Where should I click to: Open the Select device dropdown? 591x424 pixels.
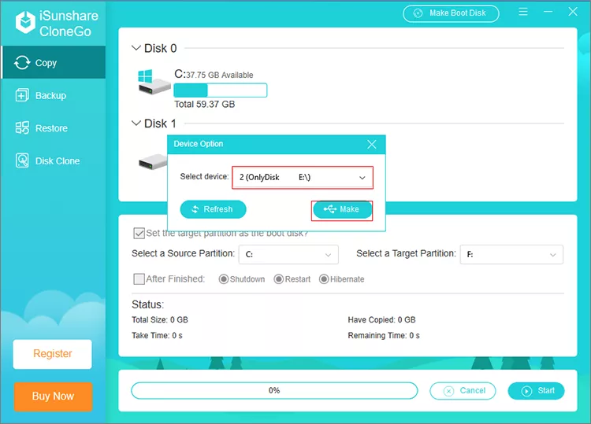click(303, 178)
